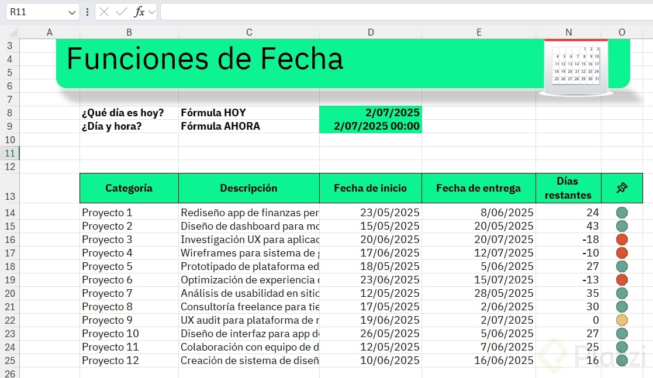Click the green status circle for Proyecto 11
653x378 pixels.
coord(622,347)
